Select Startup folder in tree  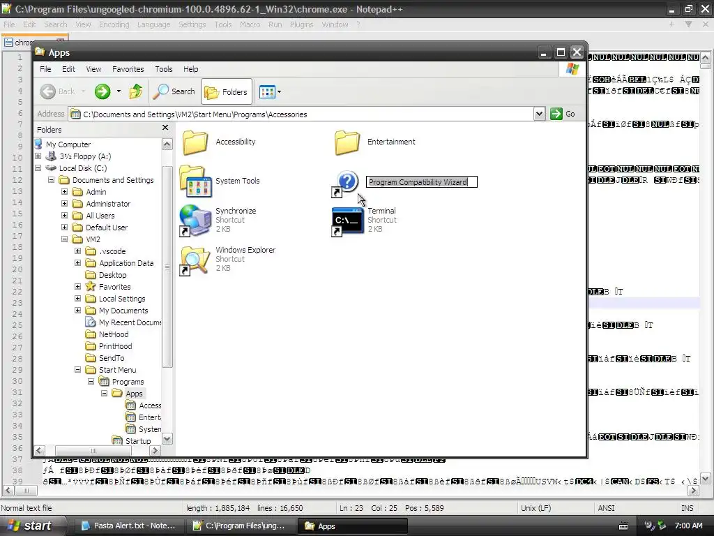click(138, 441)
